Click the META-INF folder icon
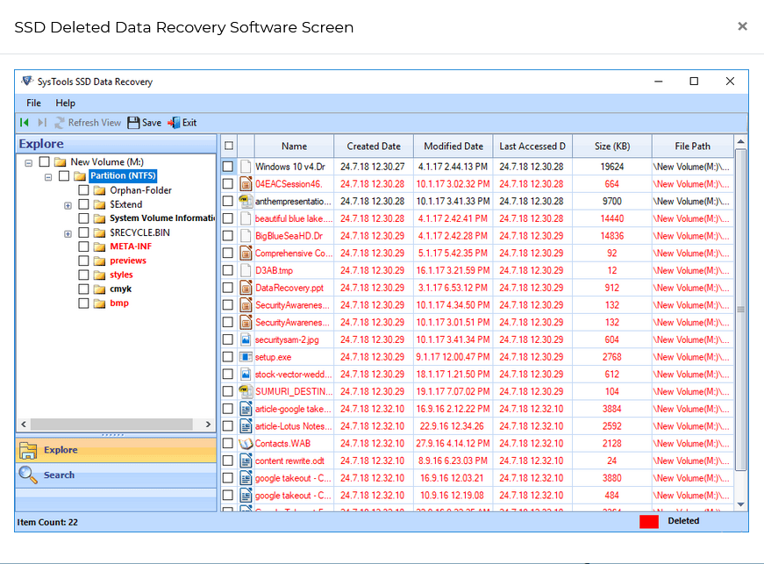This screenshot has width=764, height=564. tap(99, 246)
